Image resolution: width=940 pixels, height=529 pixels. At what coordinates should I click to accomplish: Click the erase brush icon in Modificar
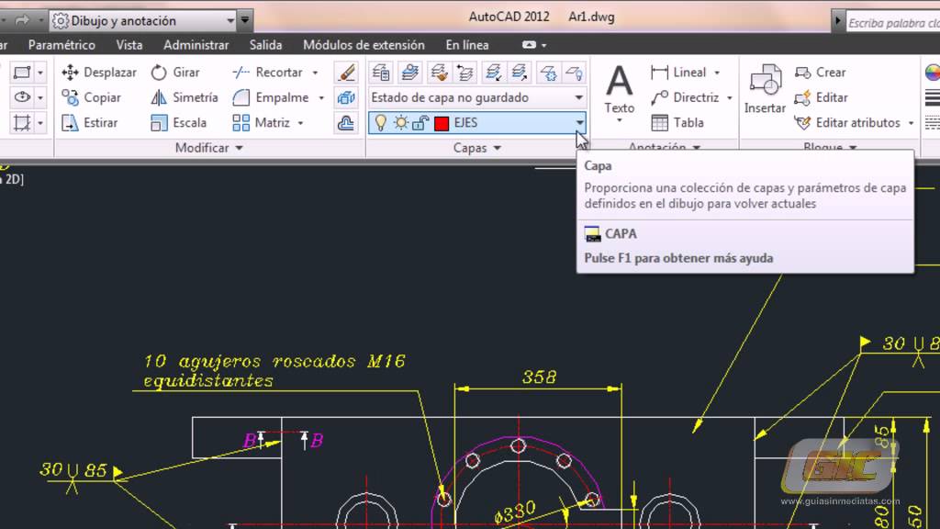tap(346, 73)
